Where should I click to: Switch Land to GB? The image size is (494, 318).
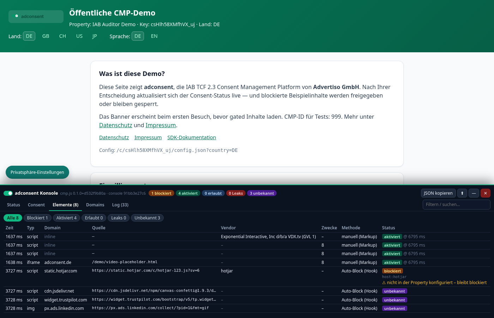(46, 36)
